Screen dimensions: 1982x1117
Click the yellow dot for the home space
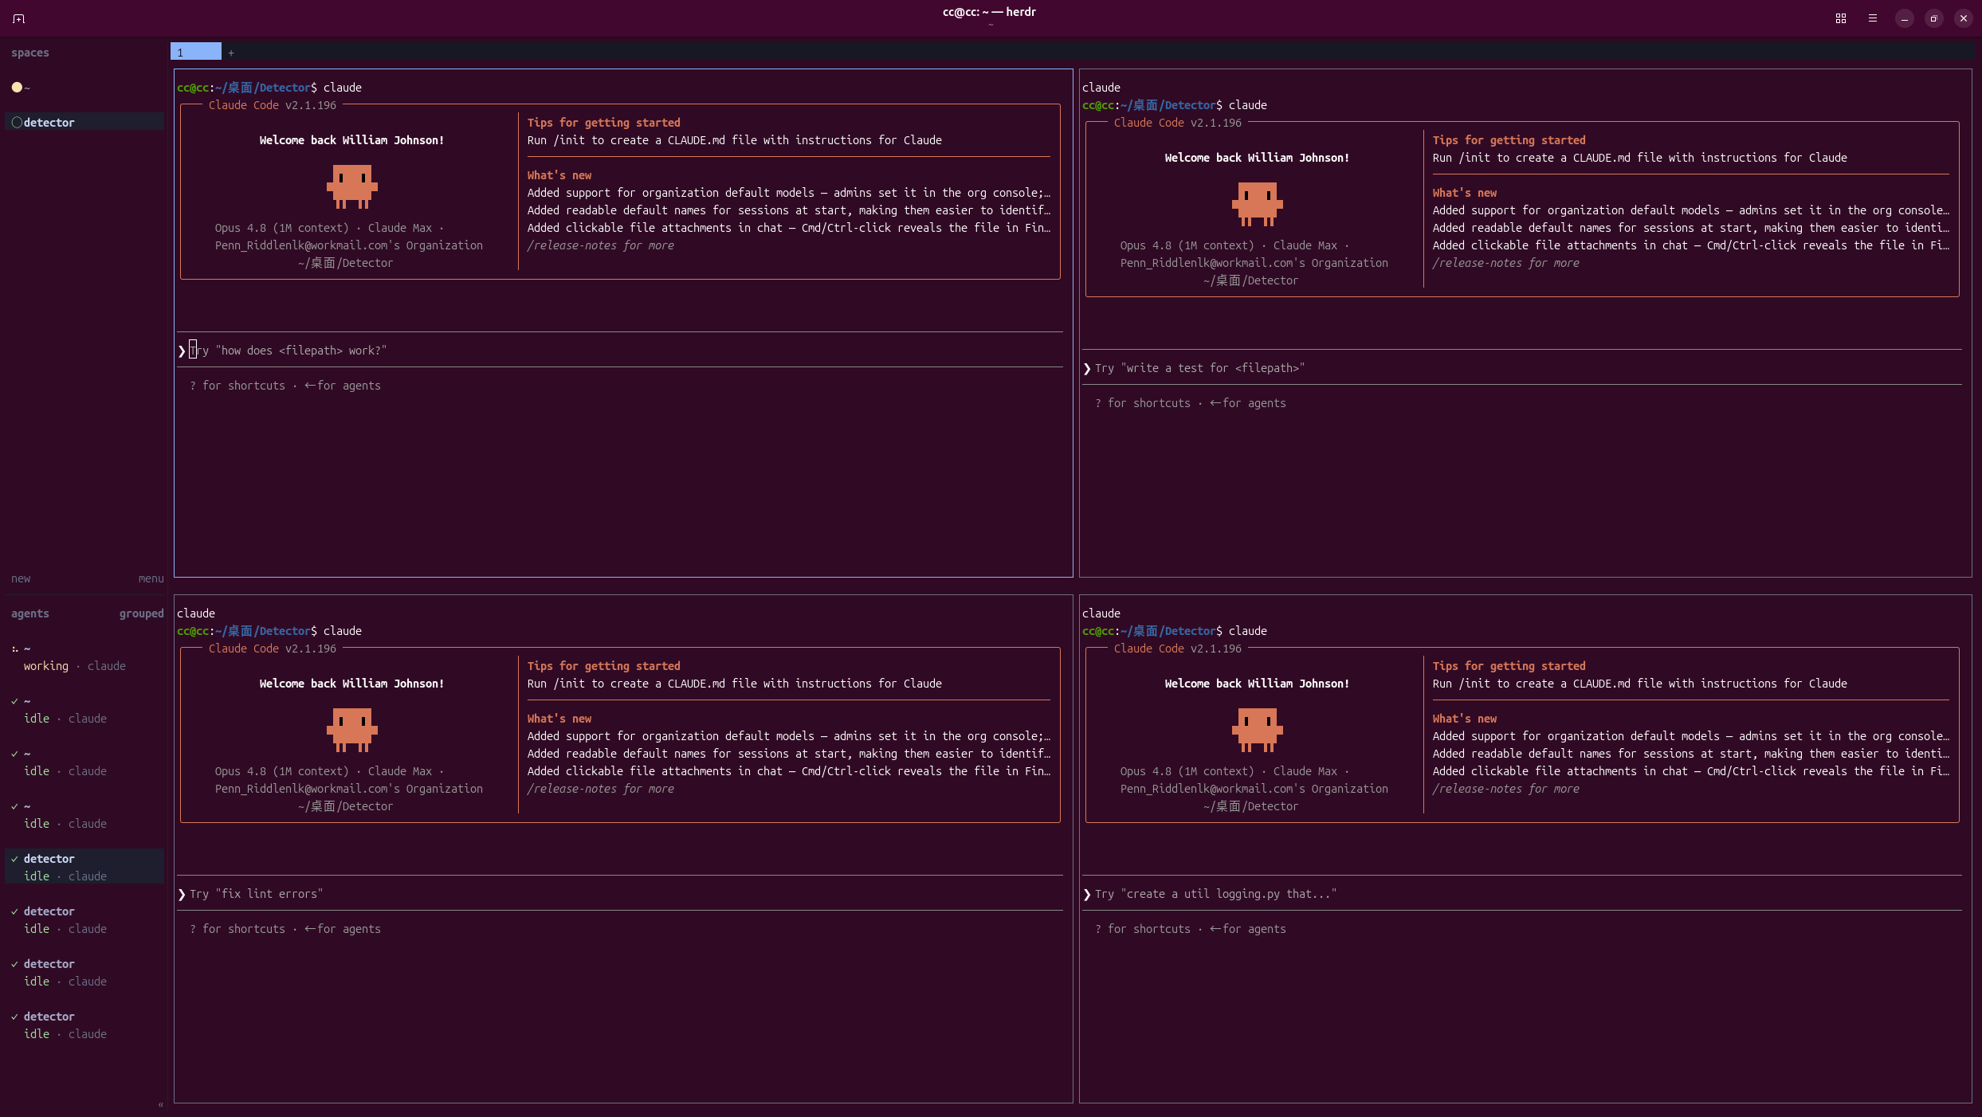tap(17, 88)
